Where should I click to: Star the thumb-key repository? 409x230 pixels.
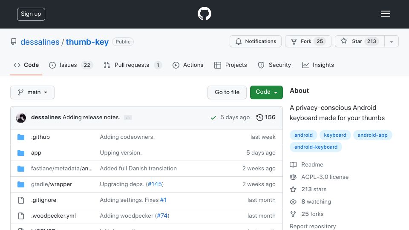point(360,41)
